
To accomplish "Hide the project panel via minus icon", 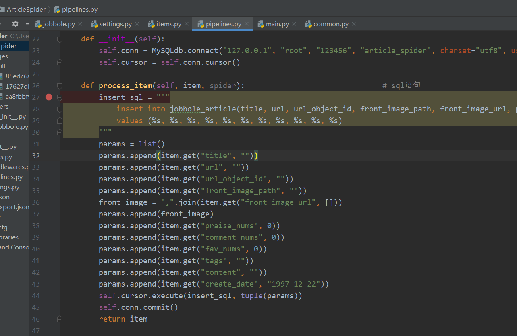I will (x=27, y=24).
